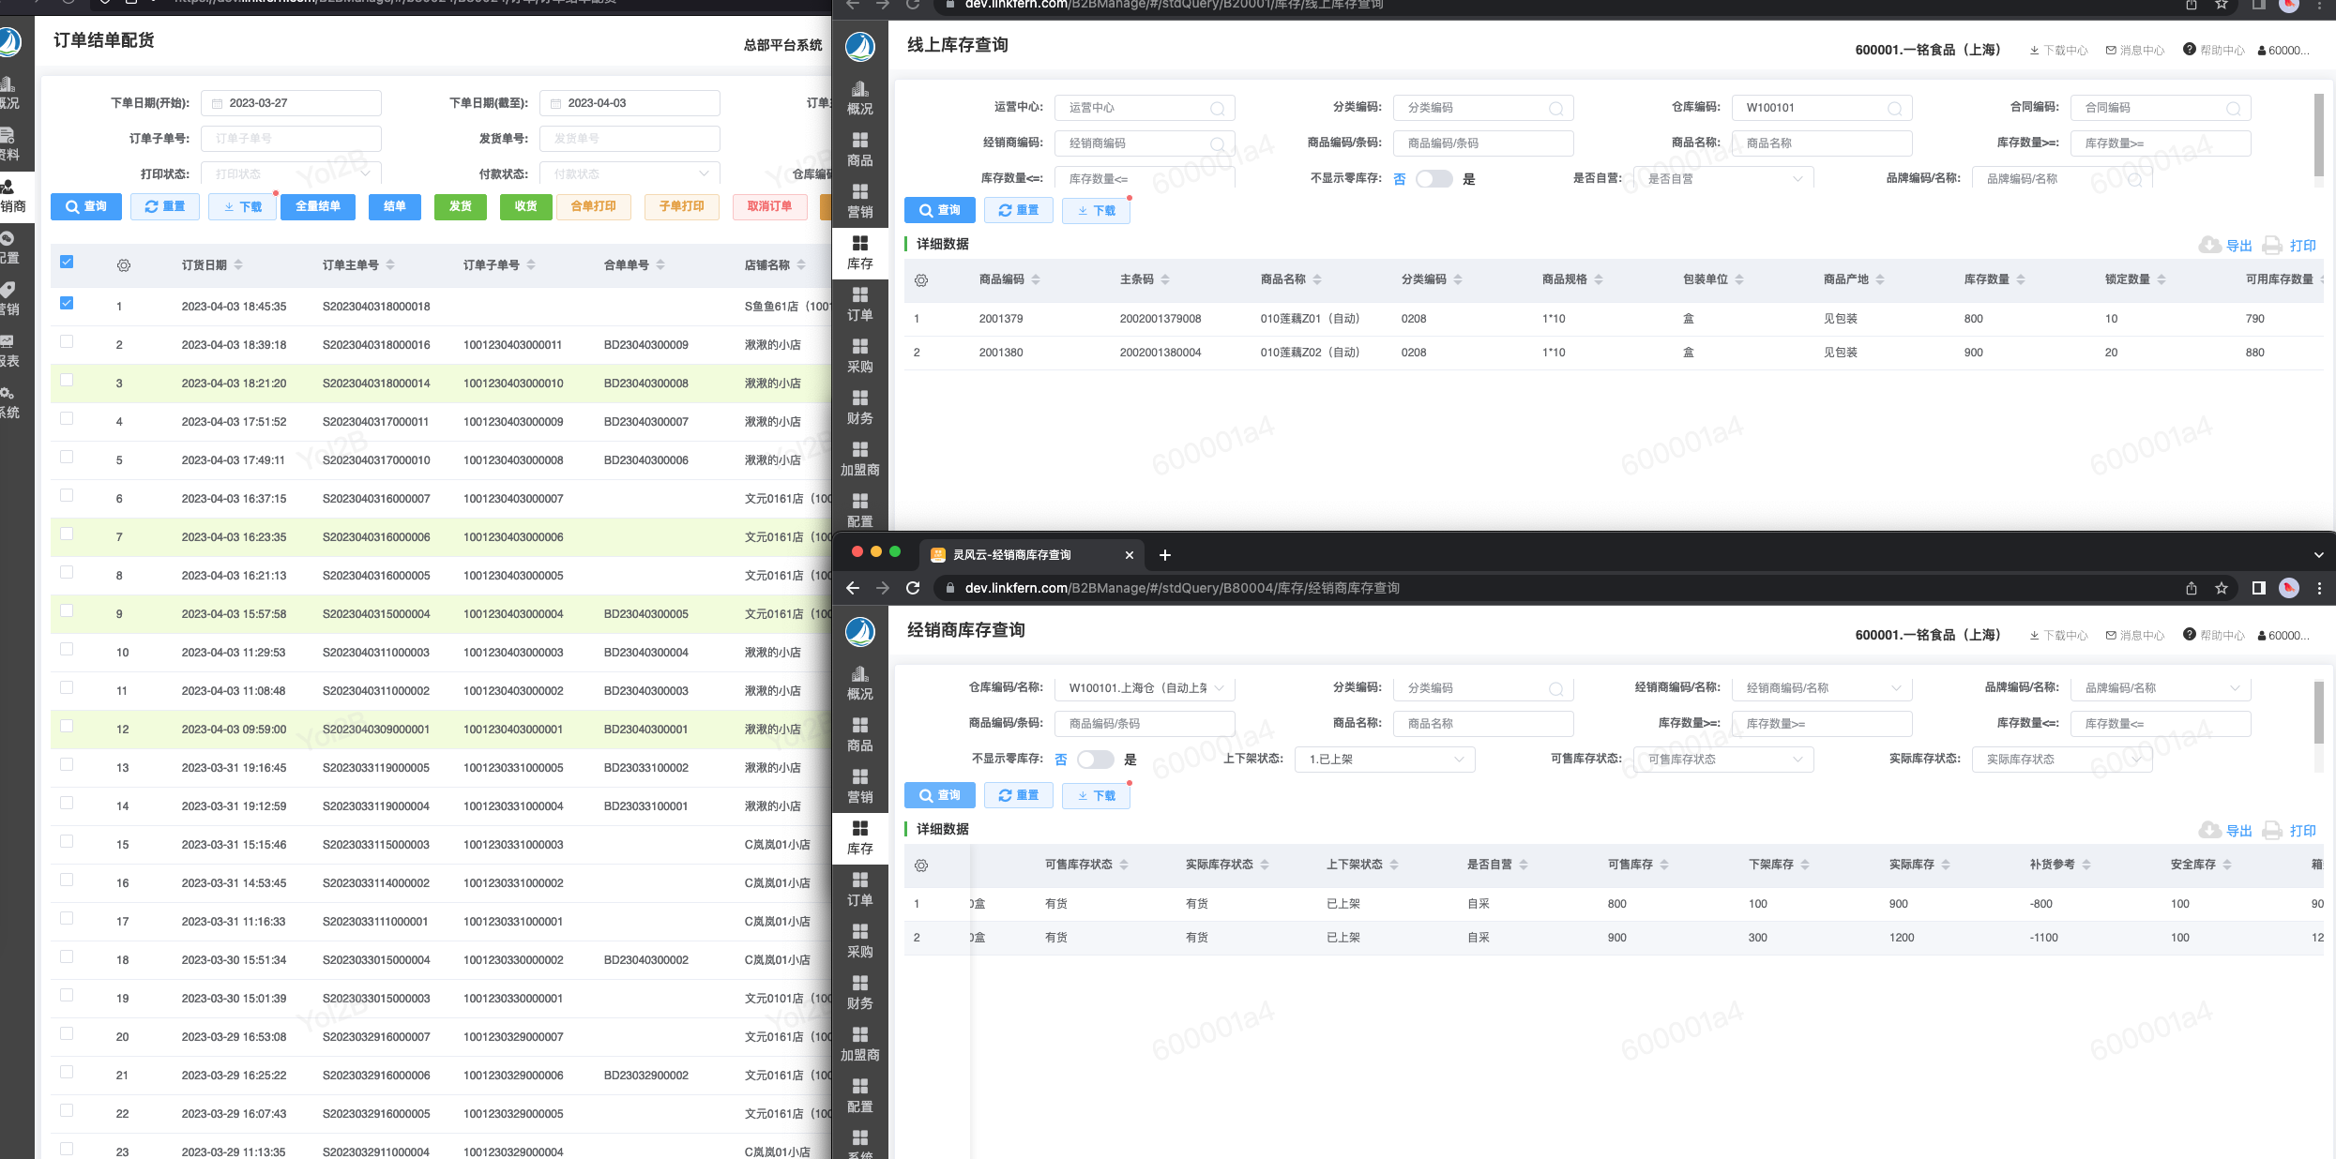Click 导出 cloud icon in 线上库存查询
Image resolution: width=2336 pixels, height=1159 pixels.
tap(2209, 245)
